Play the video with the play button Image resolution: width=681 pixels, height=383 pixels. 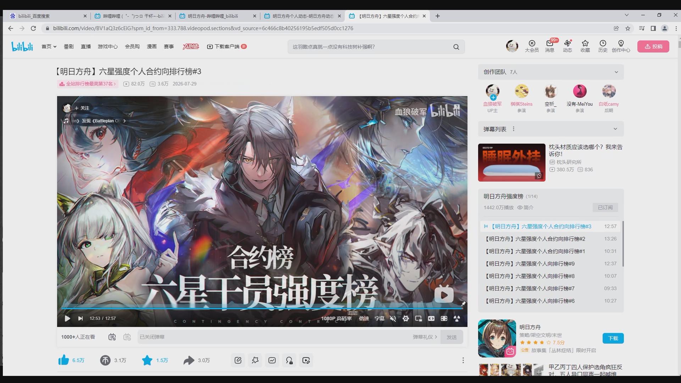pos(67,318)
